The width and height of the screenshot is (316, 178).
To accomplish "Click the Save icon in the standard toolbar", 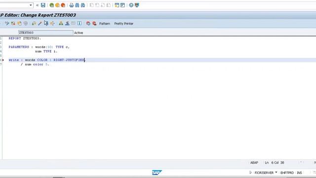I will 43,5.
